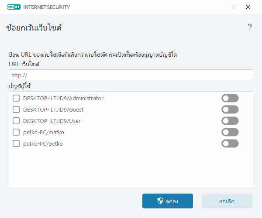Turn on the petko-PC/matko toggle switch
Image resolution: width=262 pixels, height=218 pixels.
[230, 132]
